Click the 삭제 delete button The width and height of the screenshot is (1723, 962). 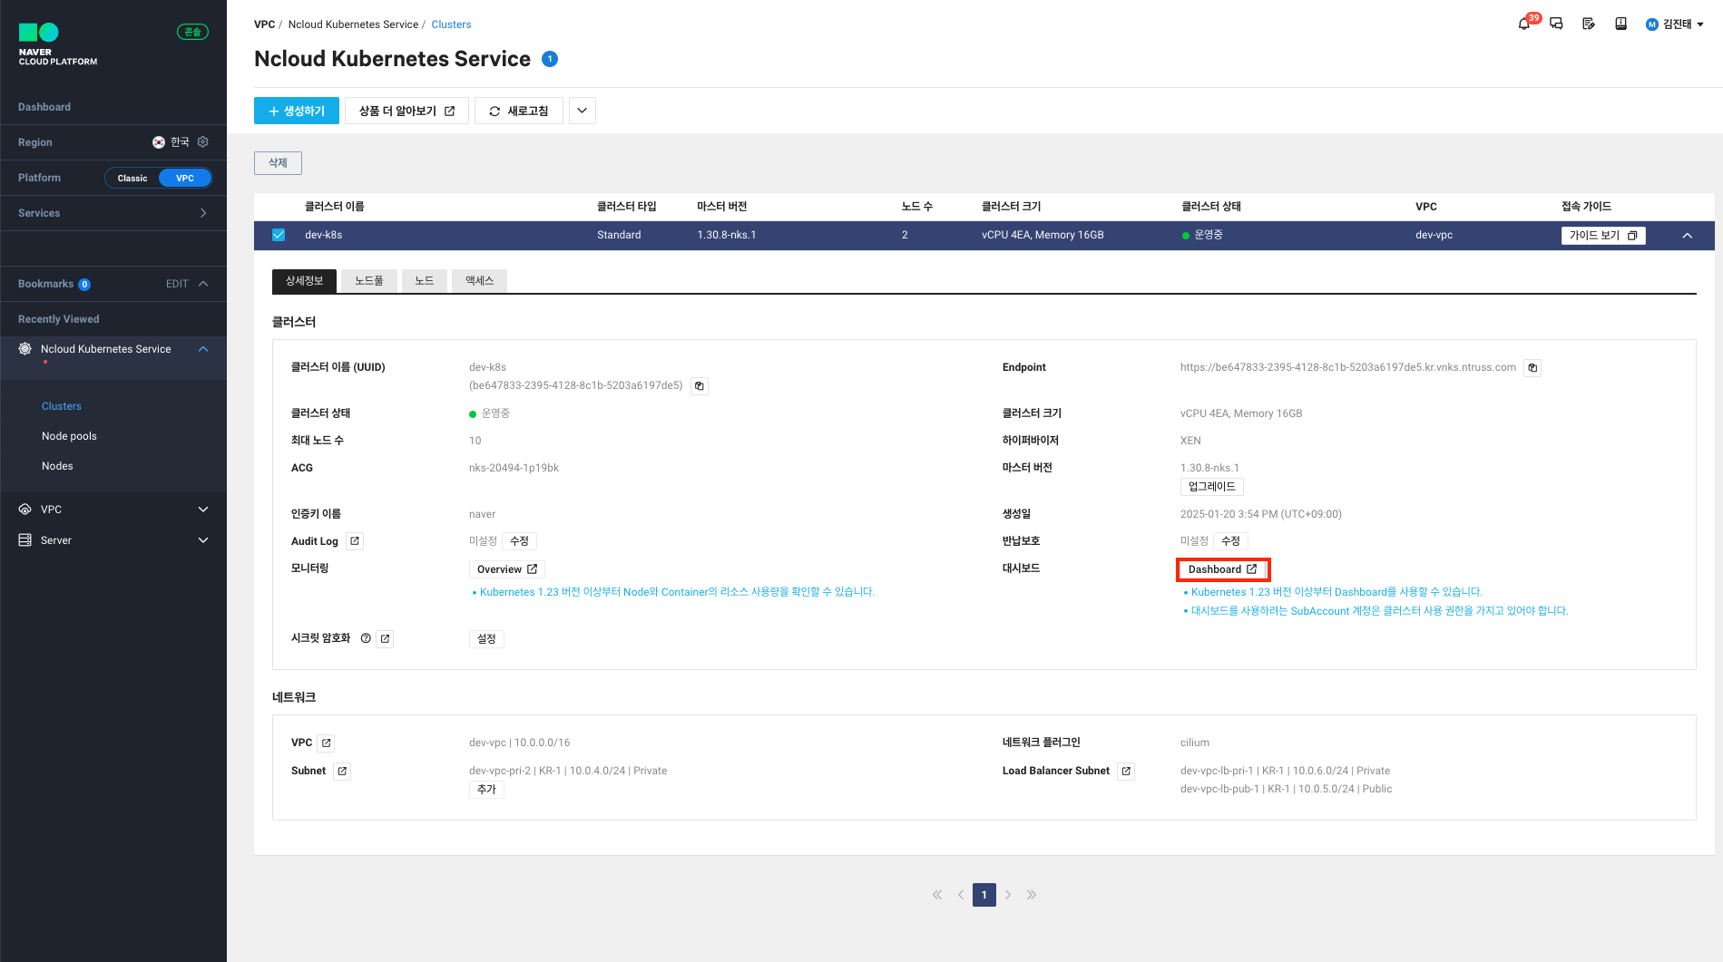278,163
